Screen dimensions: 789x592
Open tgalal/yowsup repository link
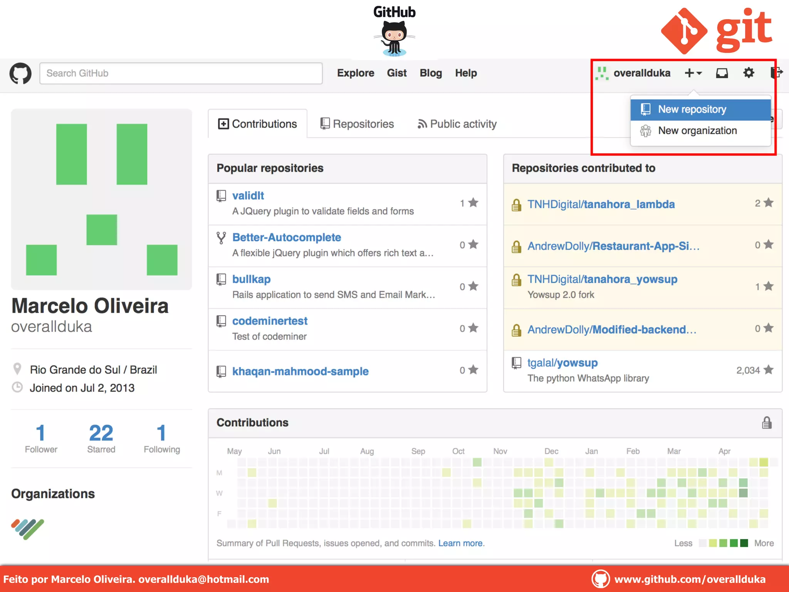[x=562, y=363]
